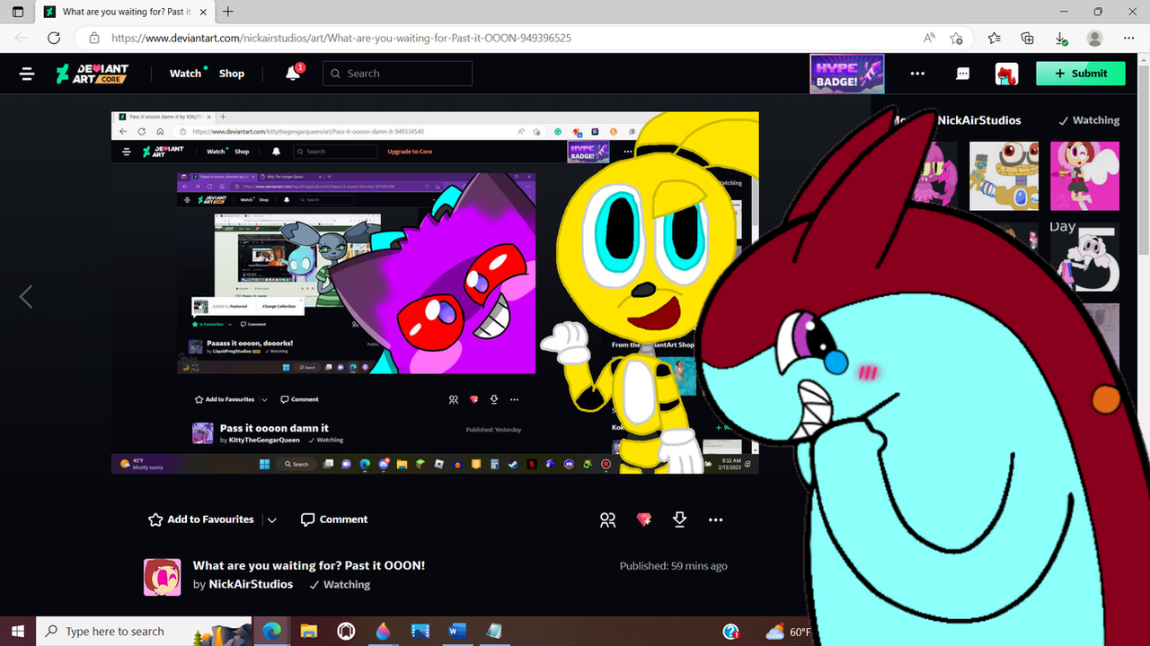Open the user avatar menu in header

coord(1006,74)
